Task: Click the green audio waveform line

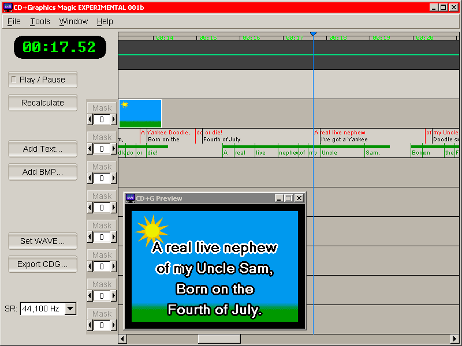Action: pos(289,55)
